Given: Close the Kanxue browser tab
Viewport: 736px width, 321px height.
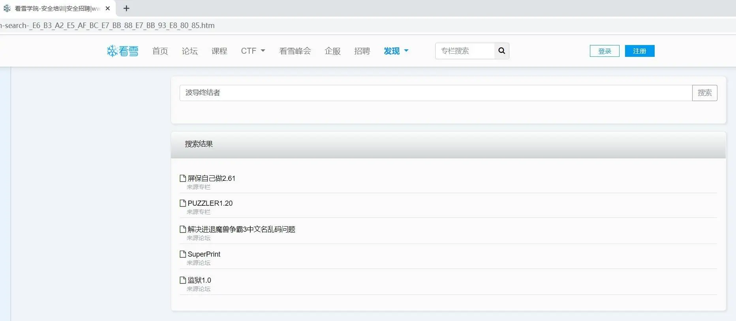Looking at the screenshot, I should (108, 8).
